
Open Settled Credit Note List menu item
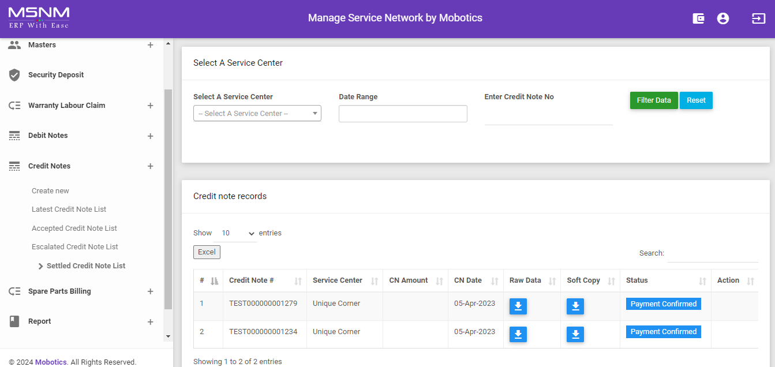85,266
